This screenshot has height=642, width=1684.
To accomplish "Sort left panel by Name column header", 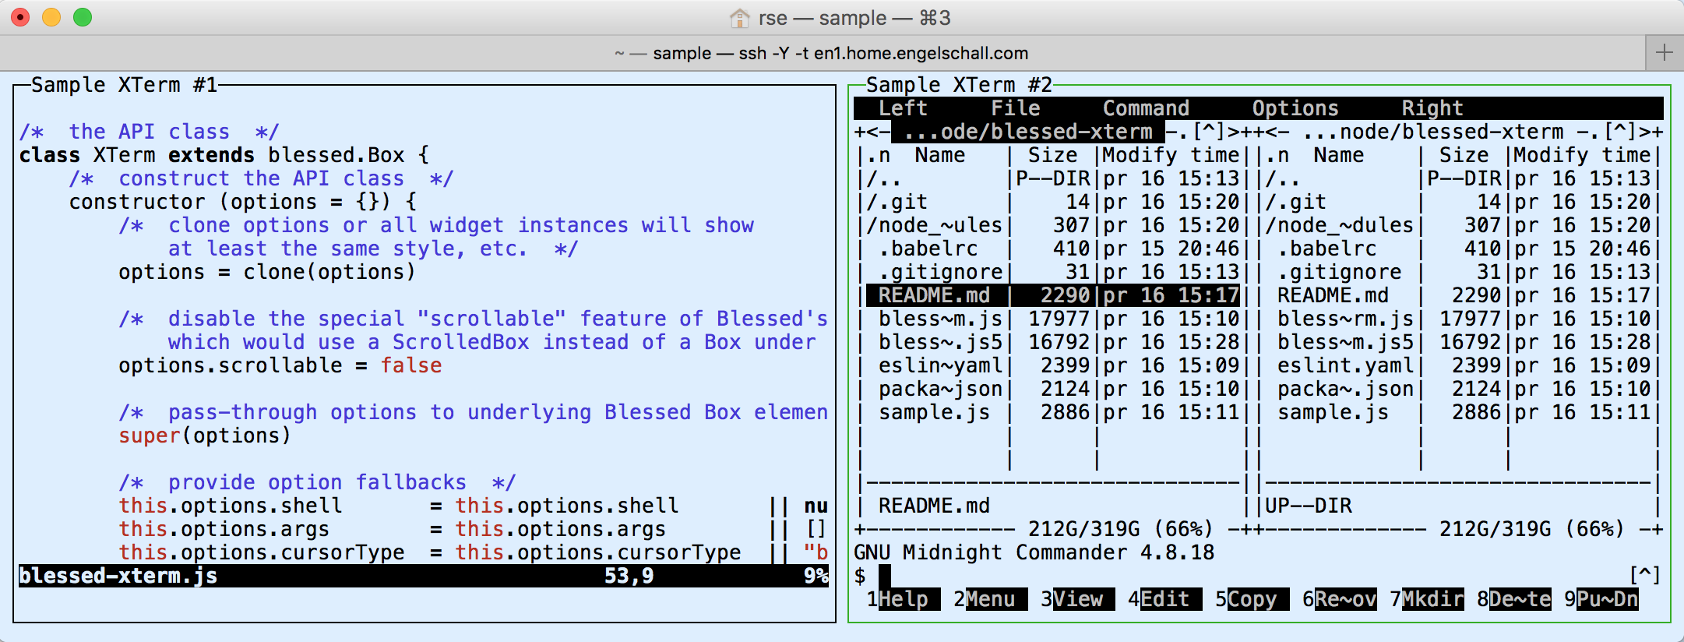I will click(940, 155).
